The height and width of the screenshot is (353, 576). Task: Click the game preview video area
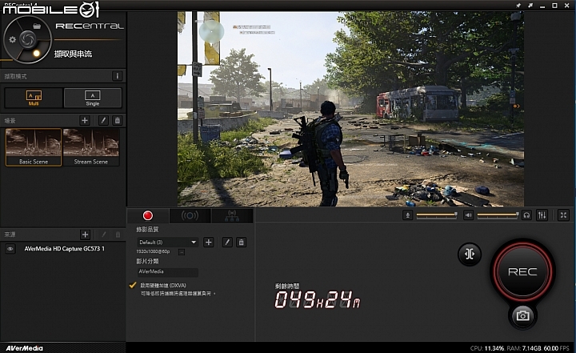click(350, 109)
